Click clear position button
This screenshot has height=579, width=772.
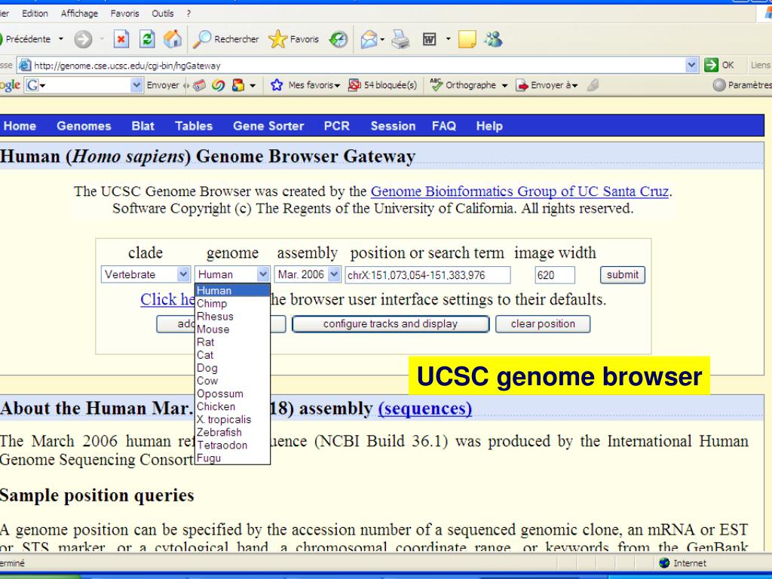(543, 324)
